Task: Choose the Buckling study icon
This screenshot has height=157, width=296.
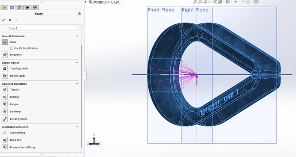Action: click(x=5, y=97)
